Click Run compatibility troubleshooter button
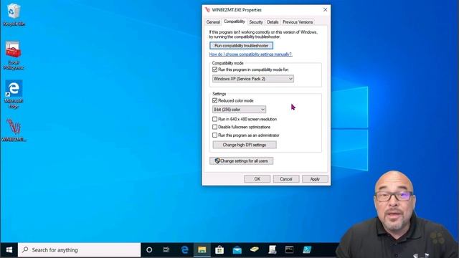This screenshot has height=258, width=459. pyautogui.click(x=241, y=46)
